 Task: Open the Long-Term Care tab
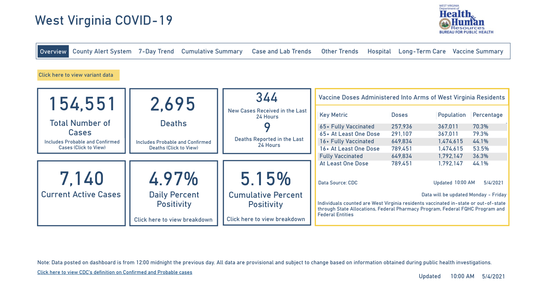point(422,51)
